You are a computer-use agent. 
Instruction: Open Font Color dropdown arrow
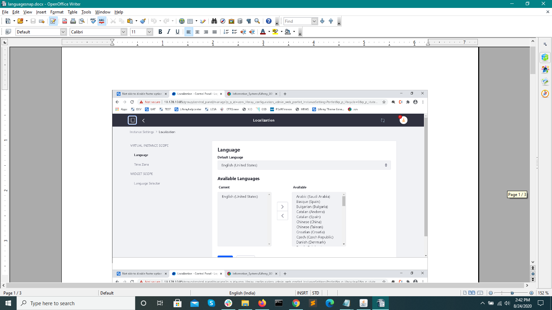(269, 32)
